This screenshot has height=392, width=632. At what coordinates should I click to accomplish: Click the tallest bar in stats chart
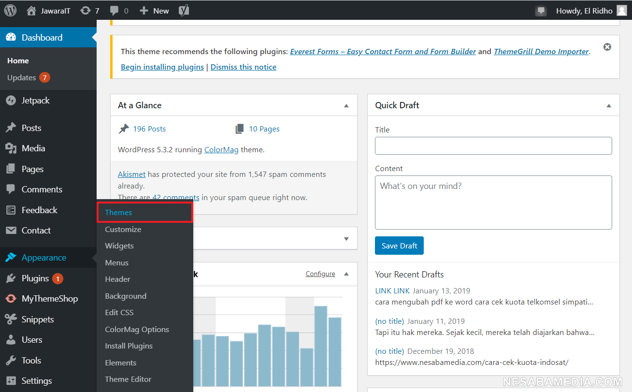pos(321,345)
